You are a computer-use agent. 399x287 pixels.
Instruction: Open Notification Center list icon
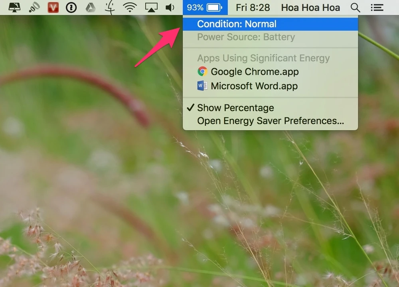click(377, 7)
